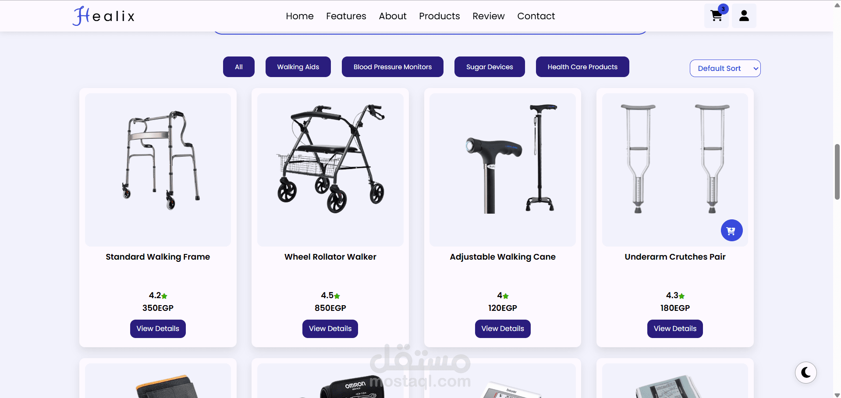
Task: Toggle dark mode moon icon
Action: [806, 373]
